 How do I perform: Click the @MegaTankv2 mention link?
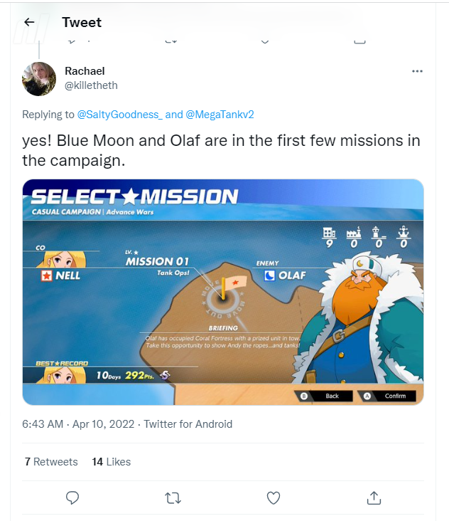click(x=220, y=115)
